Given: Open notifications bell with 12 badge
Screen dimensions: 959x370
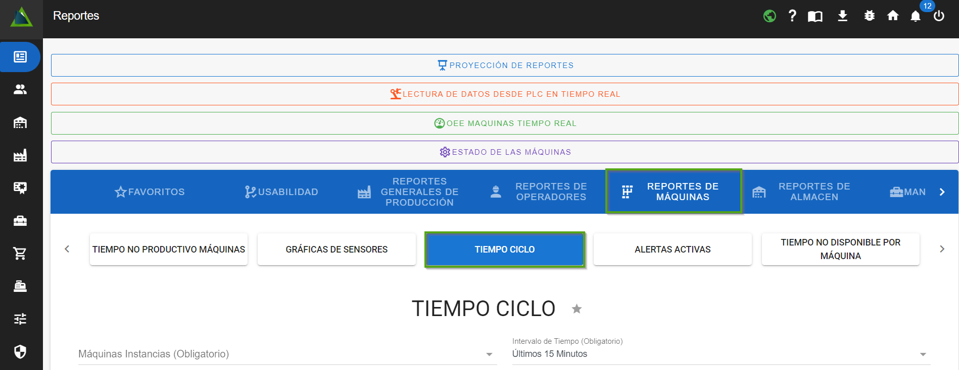Looking at the screenshot, I should 916,16.
